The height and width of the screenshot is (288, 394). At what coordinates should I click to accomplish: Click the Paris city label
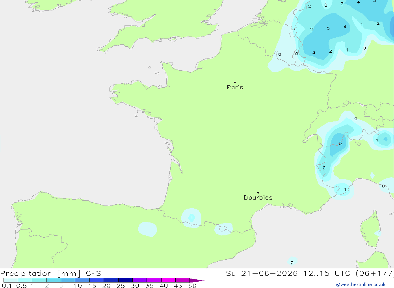(235, 87)
